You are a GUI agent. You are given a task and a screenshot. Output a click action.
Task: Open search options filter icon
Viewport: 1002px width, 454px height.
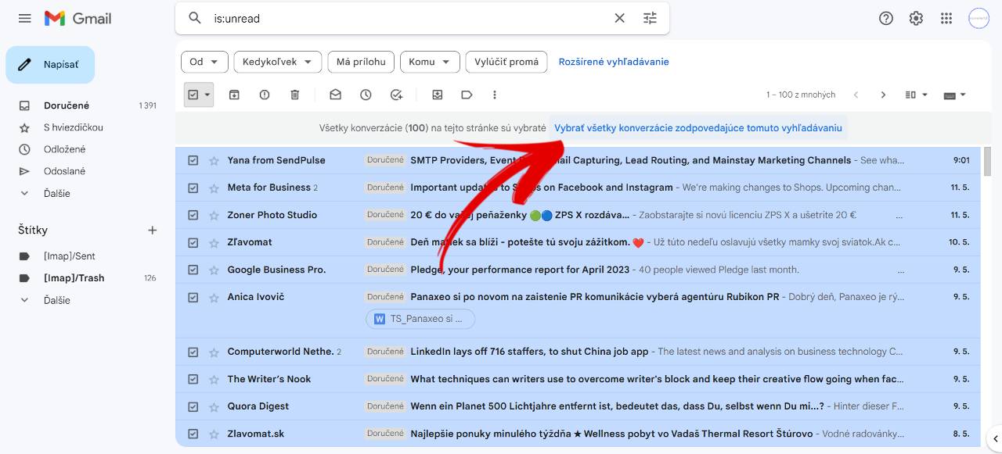(650, 18)
